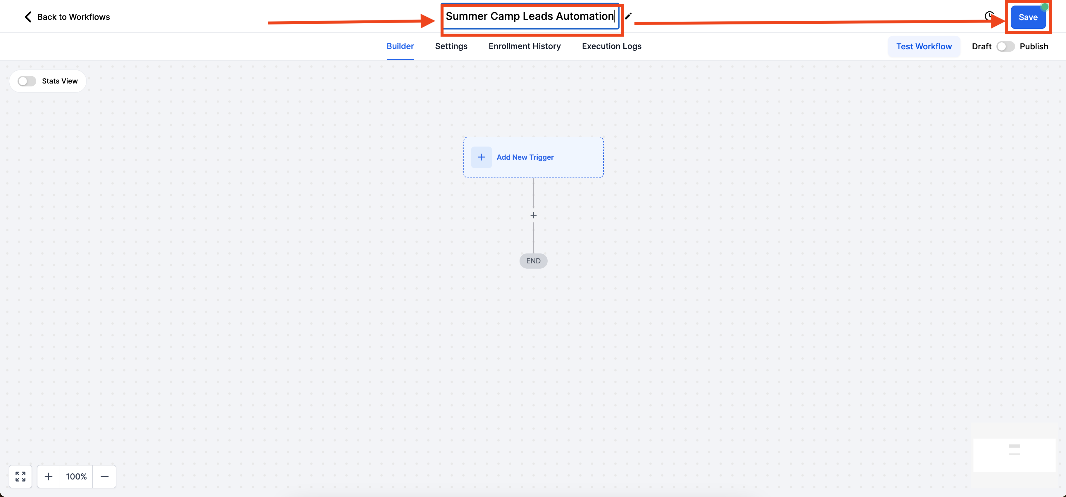Image resolution: width=1066 pixels, height=497 pixels.
Task: Click the pencil edit name icon
Action: [x=628, y=17]
